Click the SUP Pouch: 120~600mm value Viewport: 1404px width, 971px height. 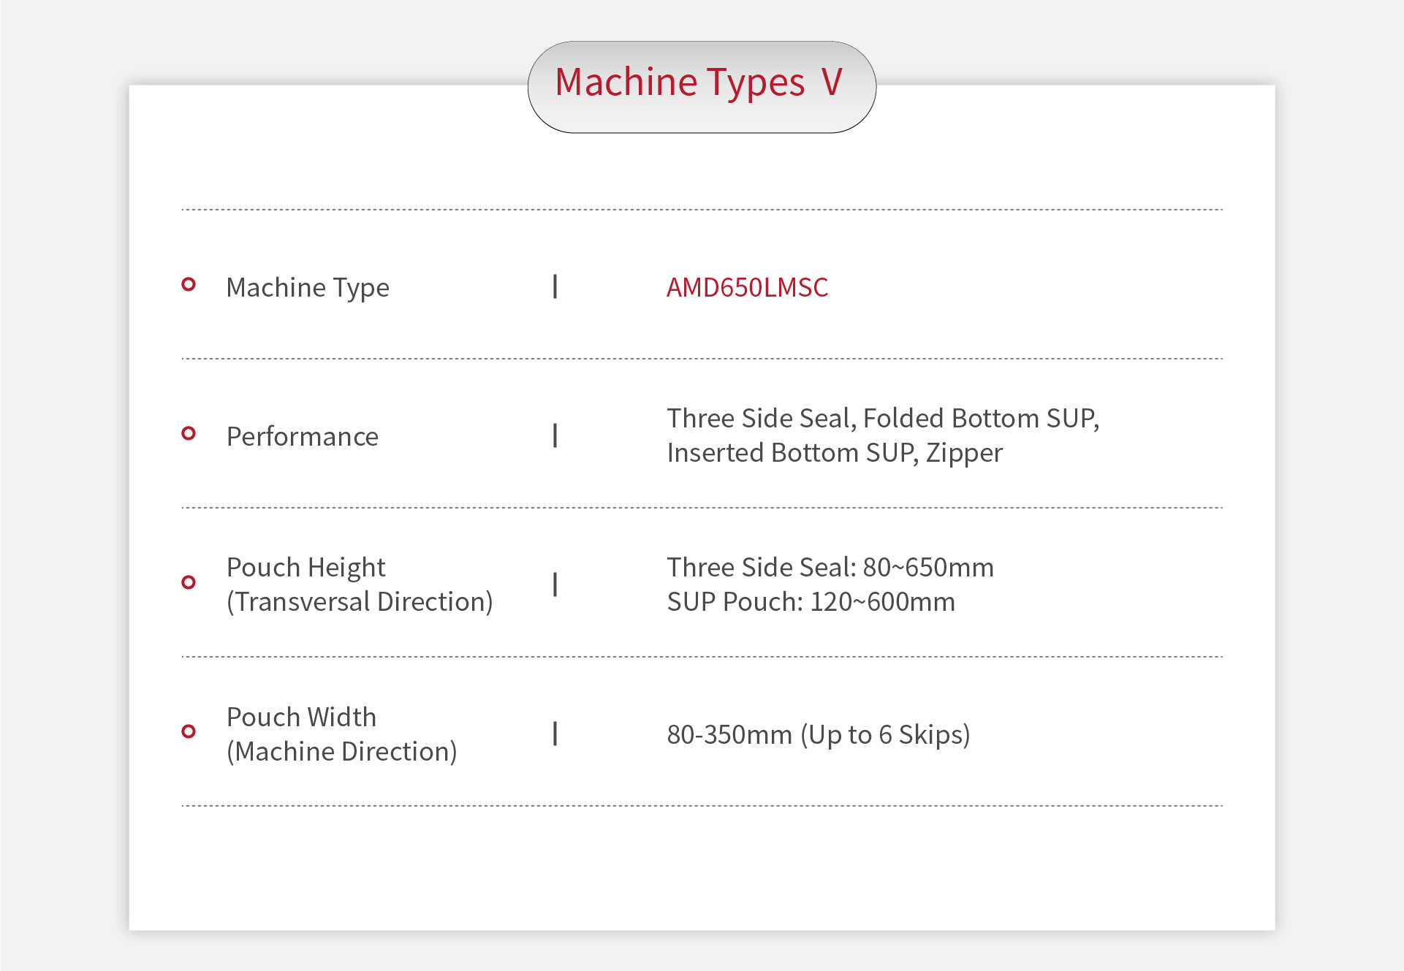tap(811, 602)
